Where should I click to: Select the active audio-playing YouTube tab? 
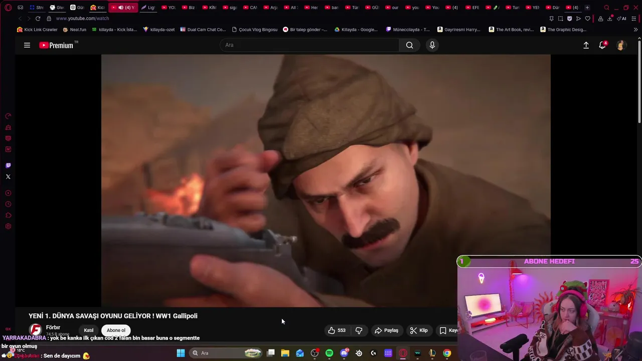[x=122, y=8]
